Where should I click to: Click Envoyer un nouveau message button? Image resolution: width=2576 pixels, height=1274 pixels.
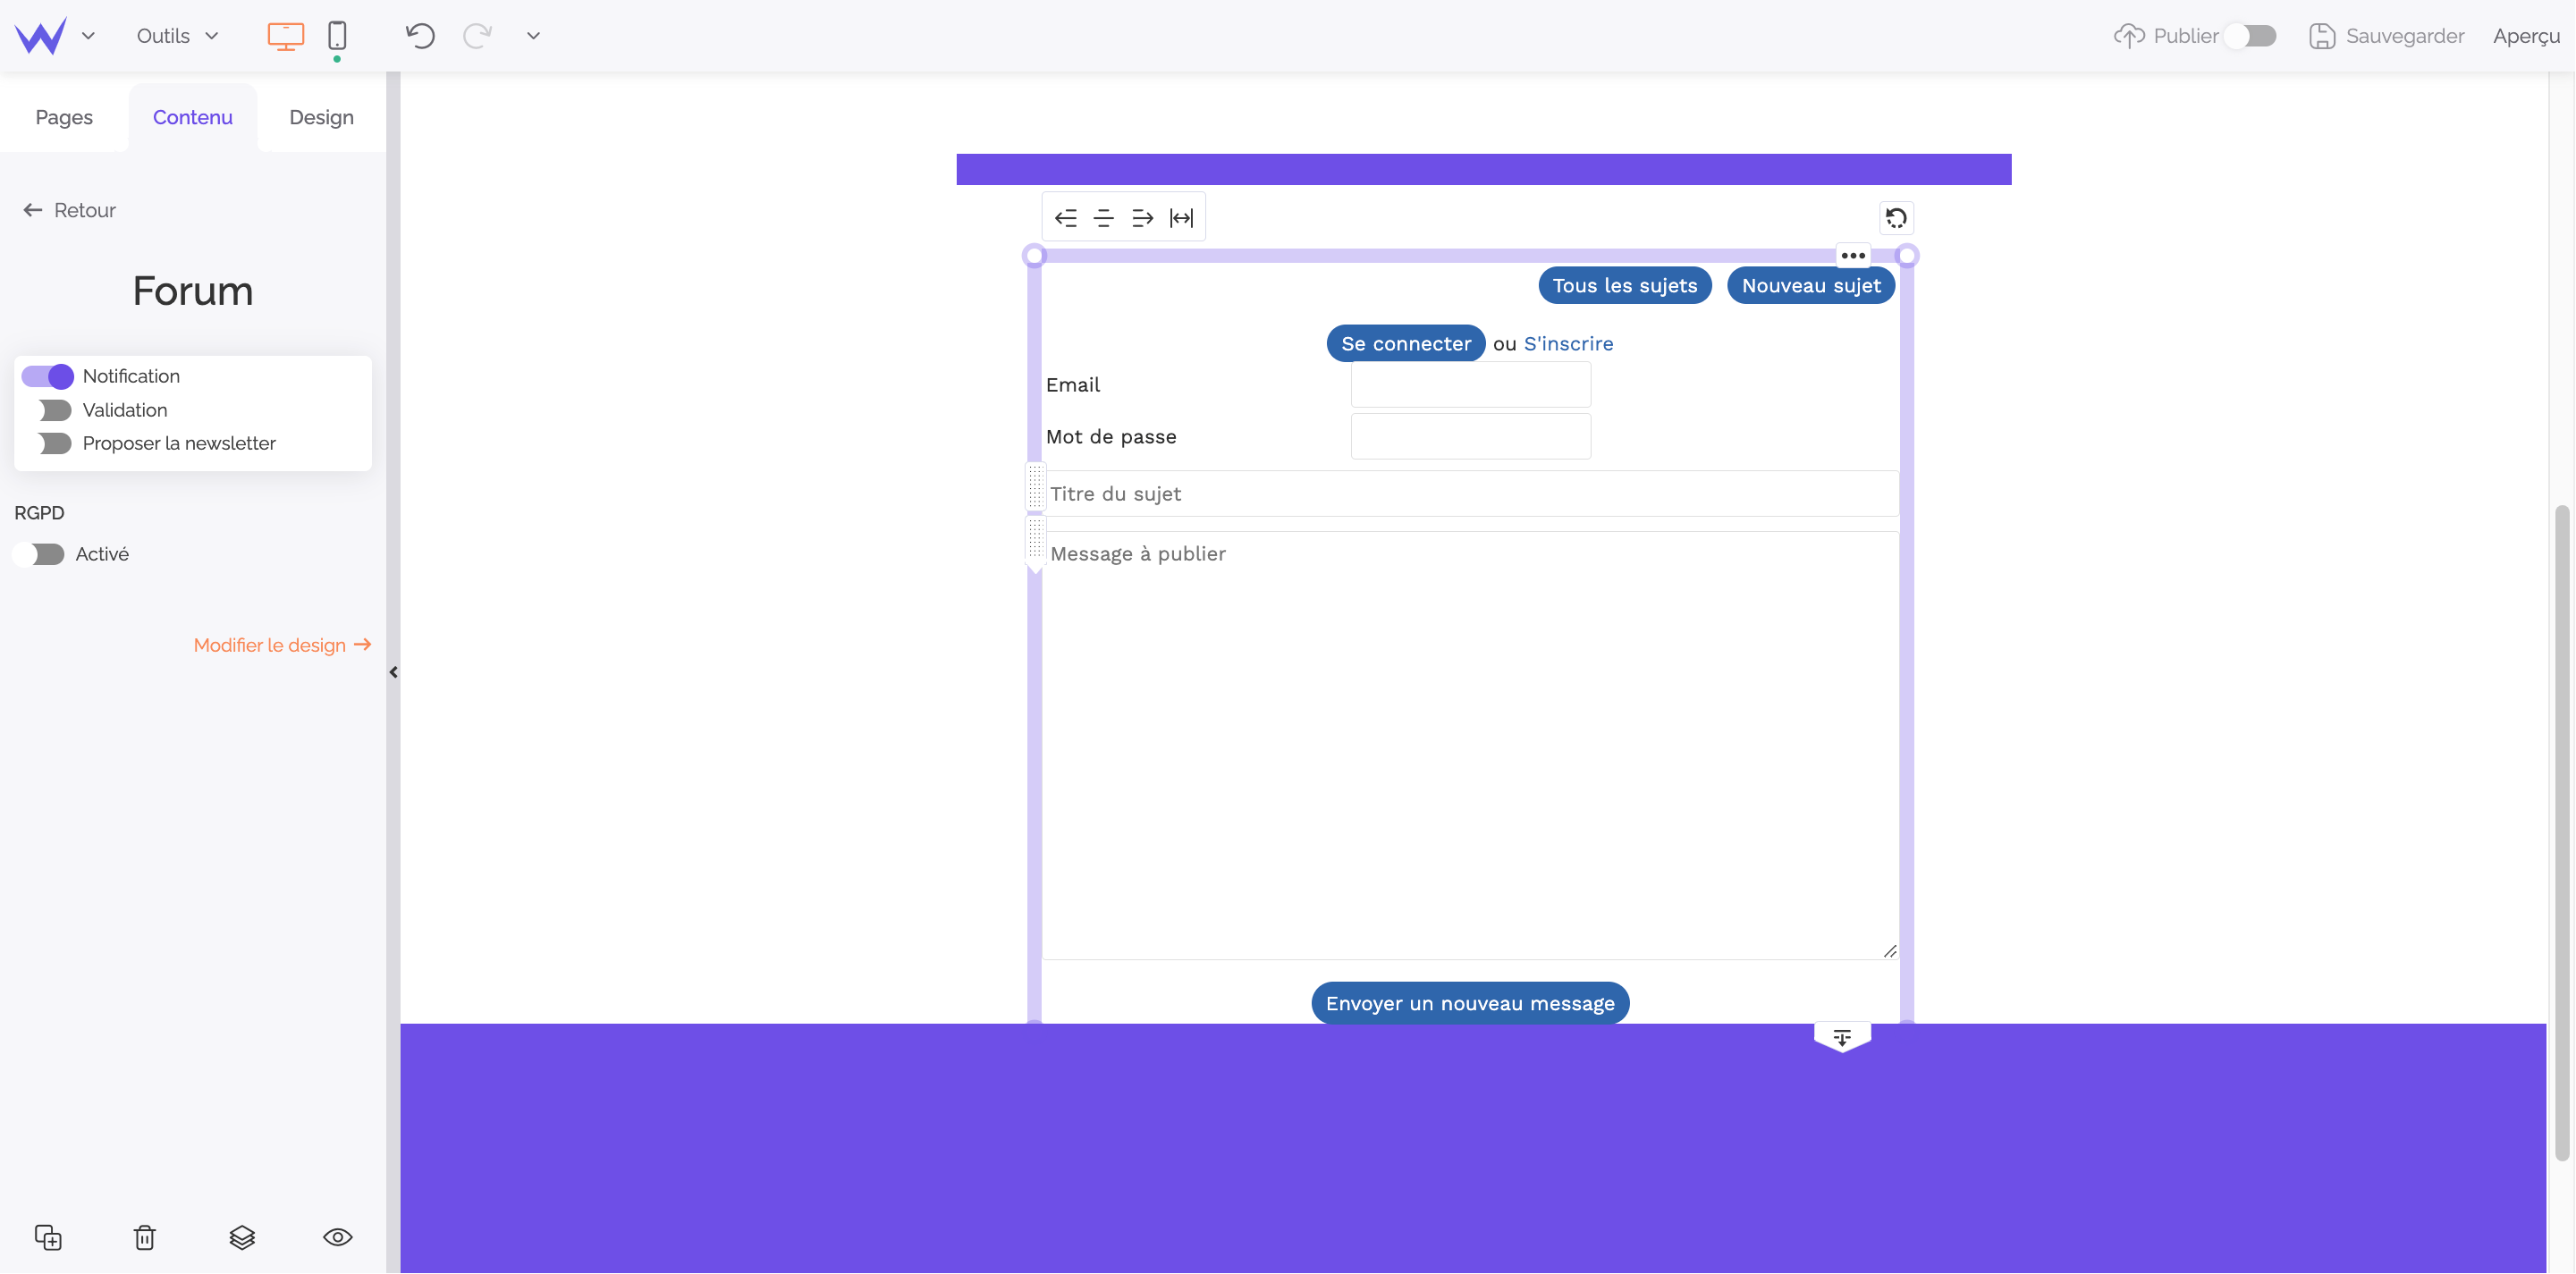point(1470,1003)
